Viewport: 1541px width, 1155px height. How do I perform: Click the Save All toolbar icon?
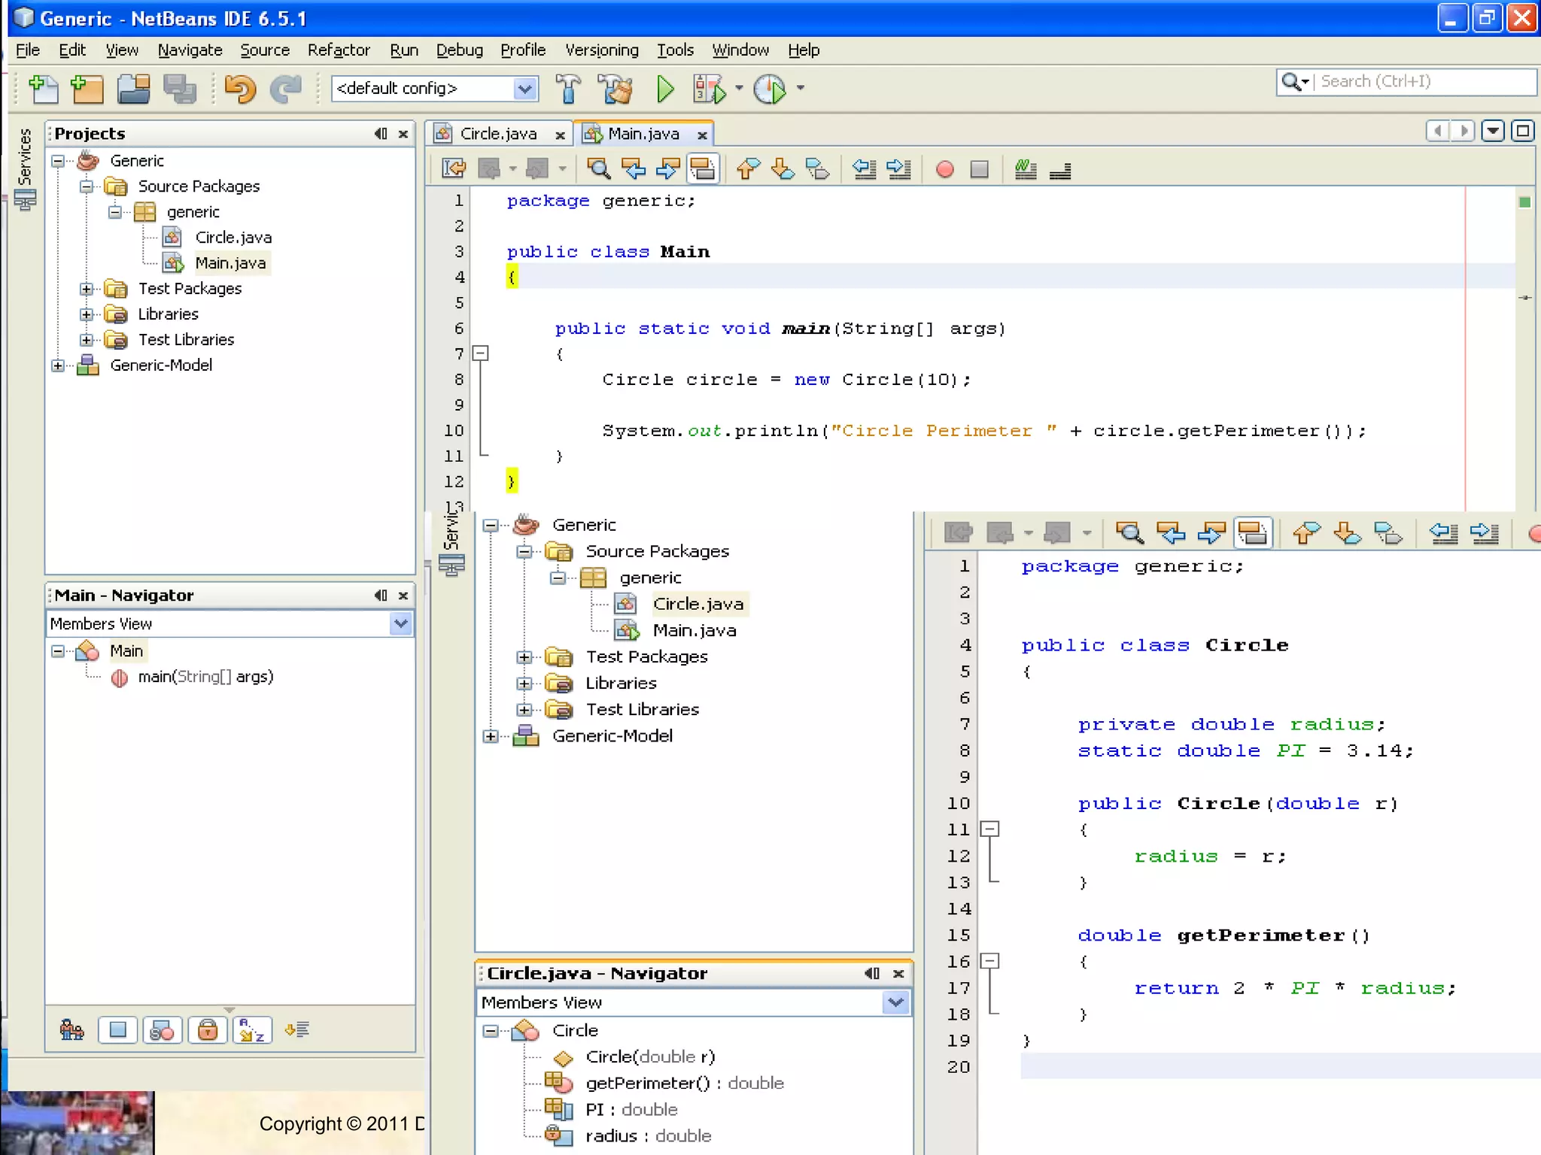point(179,89)
